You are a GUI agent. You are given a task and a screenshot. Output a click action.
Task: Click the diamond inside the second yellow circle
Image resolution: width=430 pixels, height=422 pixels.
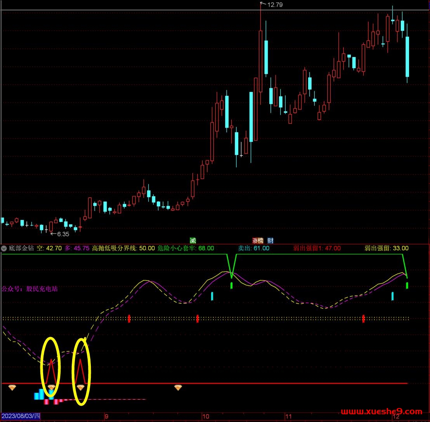click(x=80, y=387)
